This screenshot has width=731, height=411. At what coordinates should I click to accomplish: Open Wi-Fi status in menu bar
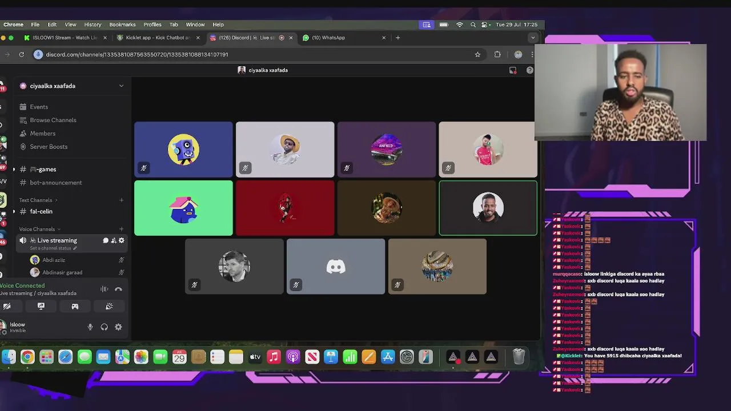(460, 25)
